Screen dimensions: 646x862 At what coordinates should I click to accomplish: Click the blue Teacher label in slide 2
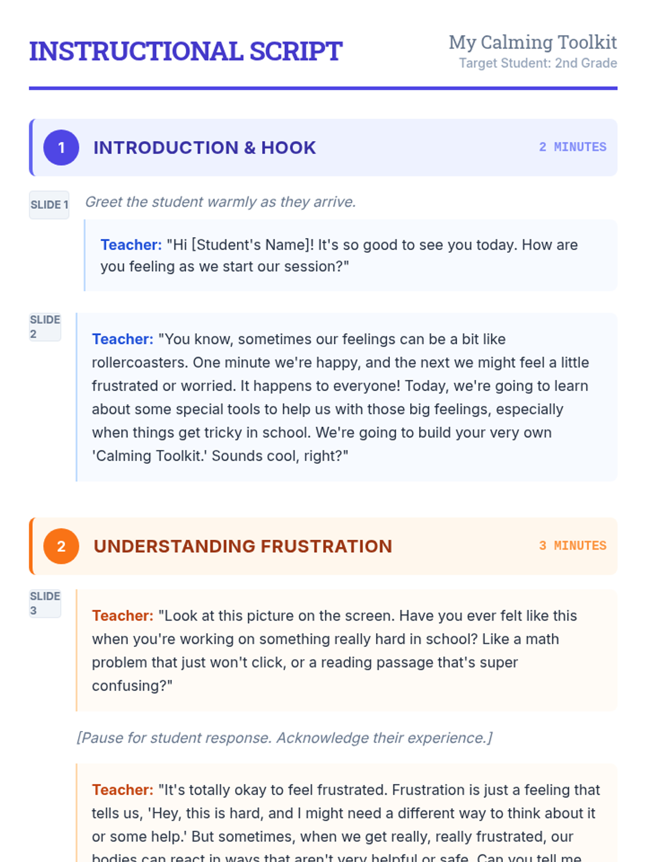coord(123,339)
